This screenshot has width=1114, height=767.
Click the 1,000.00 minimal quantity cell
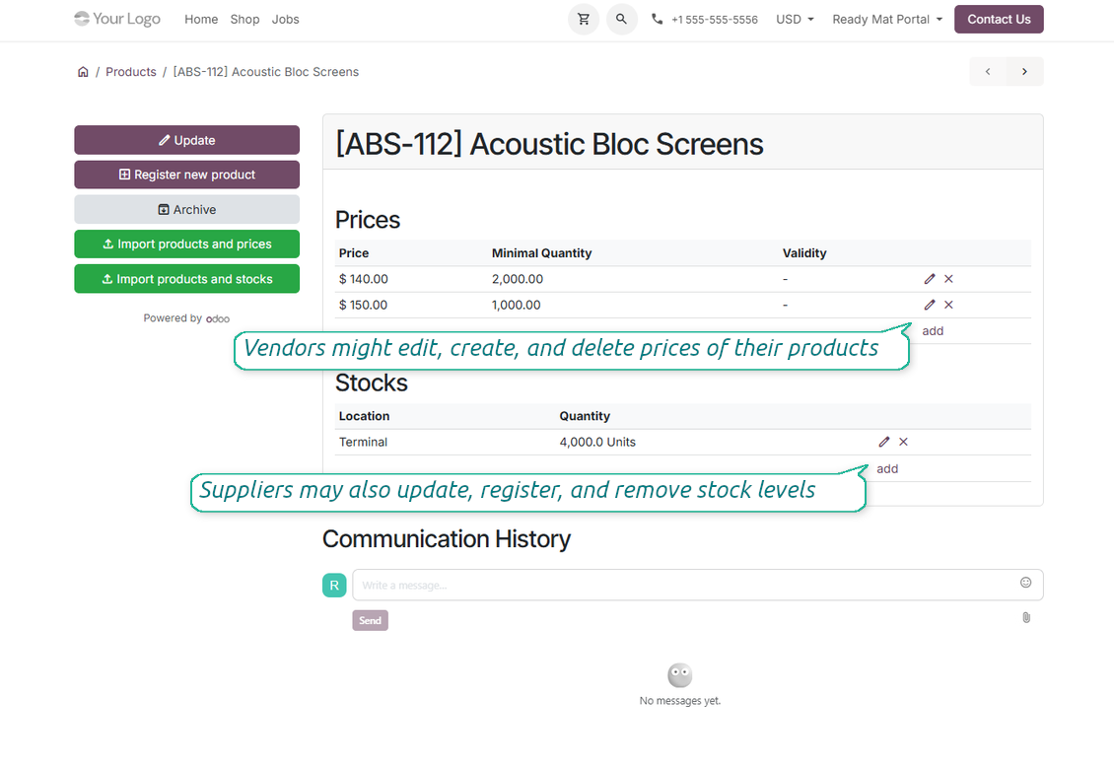[x=516, y=305]
